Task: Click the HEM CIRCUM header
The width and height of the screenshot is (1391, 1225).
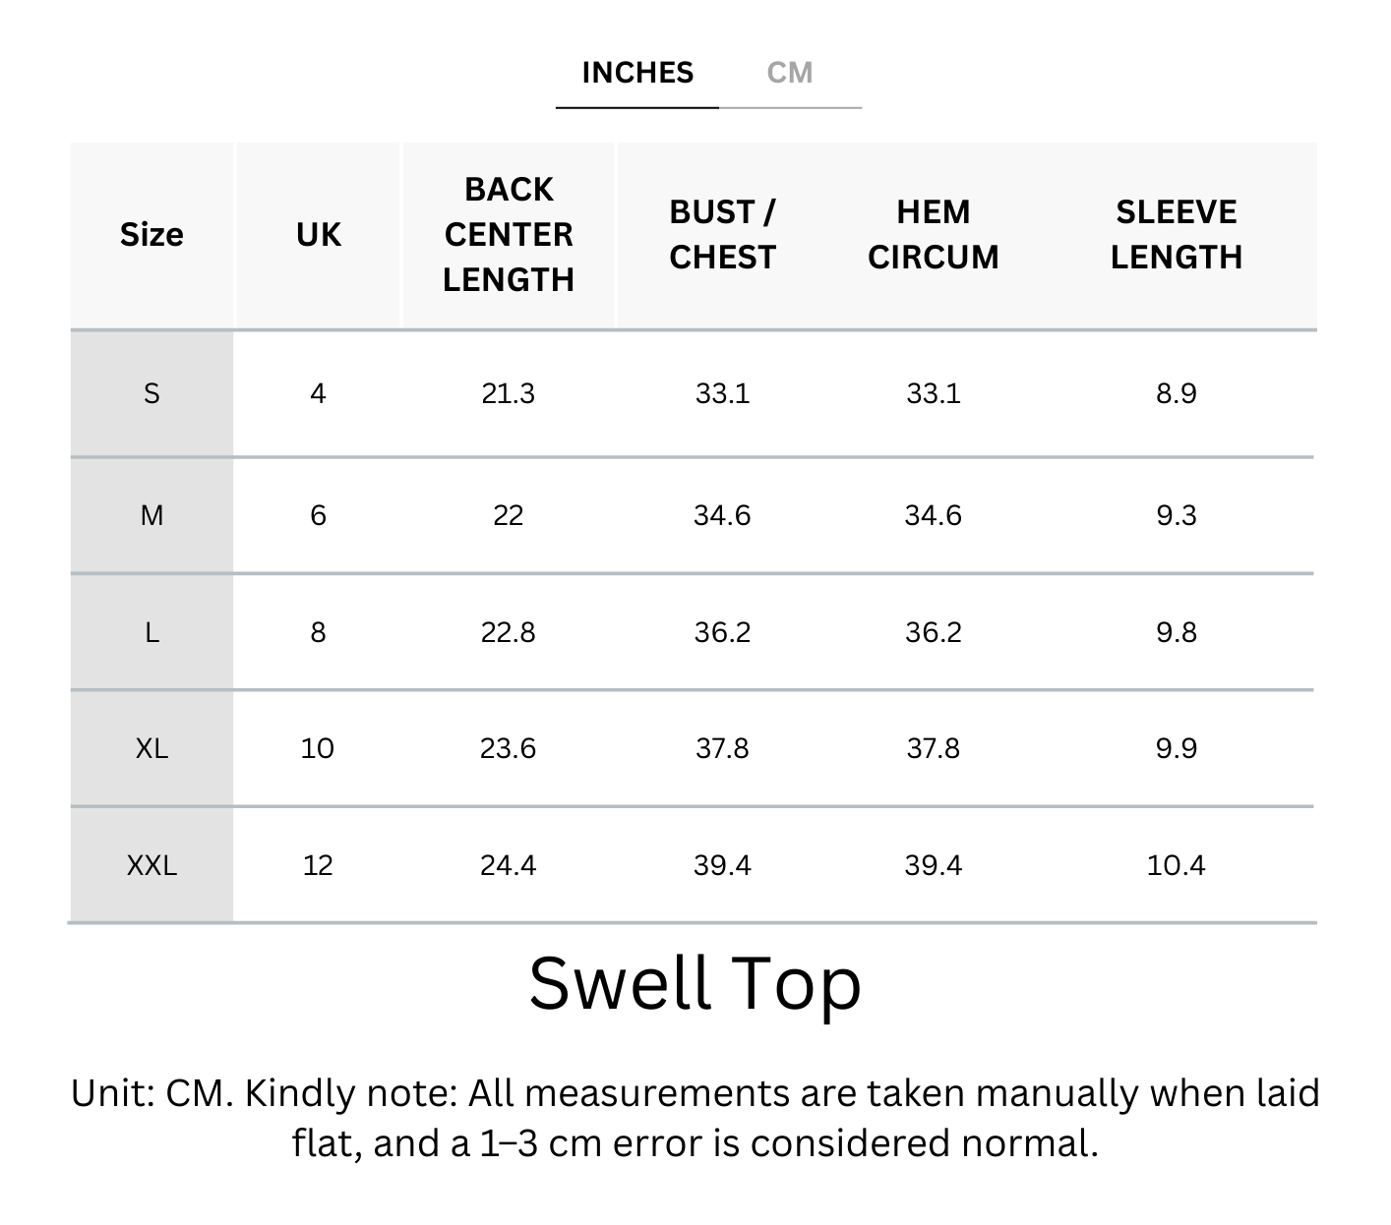Action: coord(933,235)
